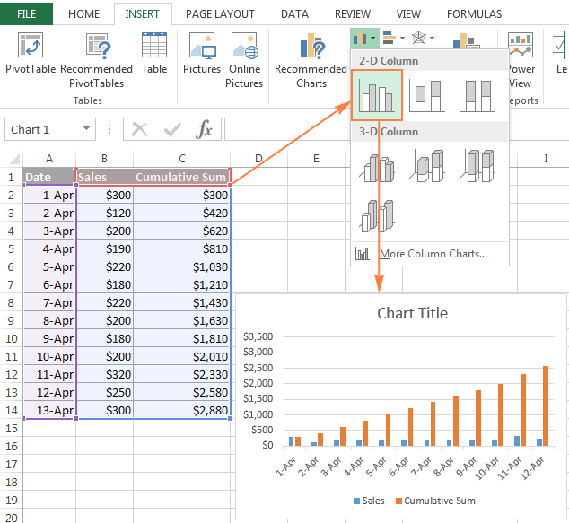The height and width of the screenshot is (523, 569).
Task: Open the Insert Bar Chart dropdown
Action: click(x=394, y=39)
